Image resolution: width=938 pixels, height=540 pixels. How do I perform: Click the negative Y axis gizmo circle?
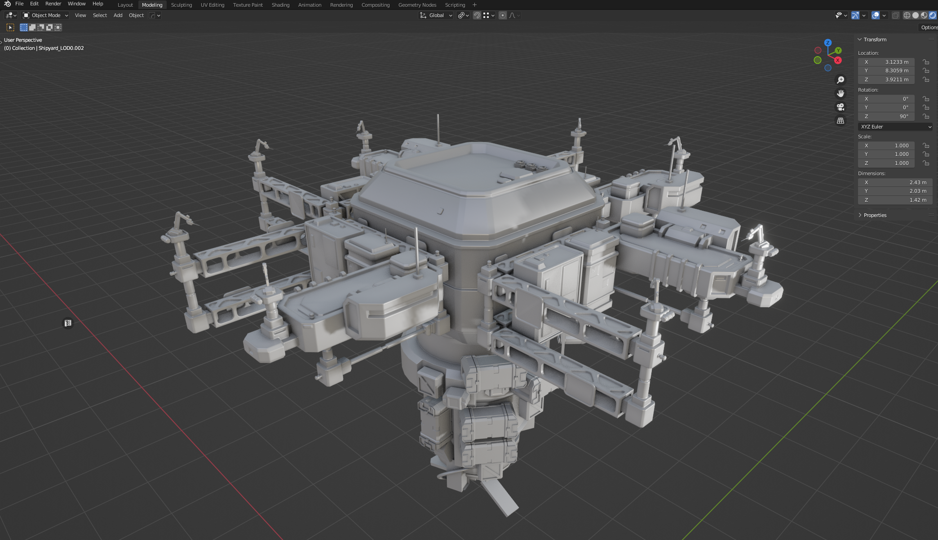coord(818,60)
